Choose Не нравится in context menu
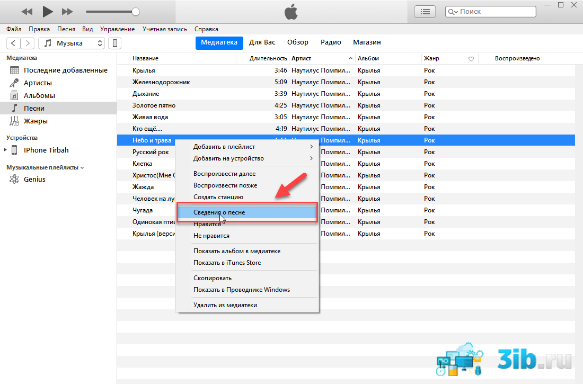583x384 pixels. pos(248,236)
